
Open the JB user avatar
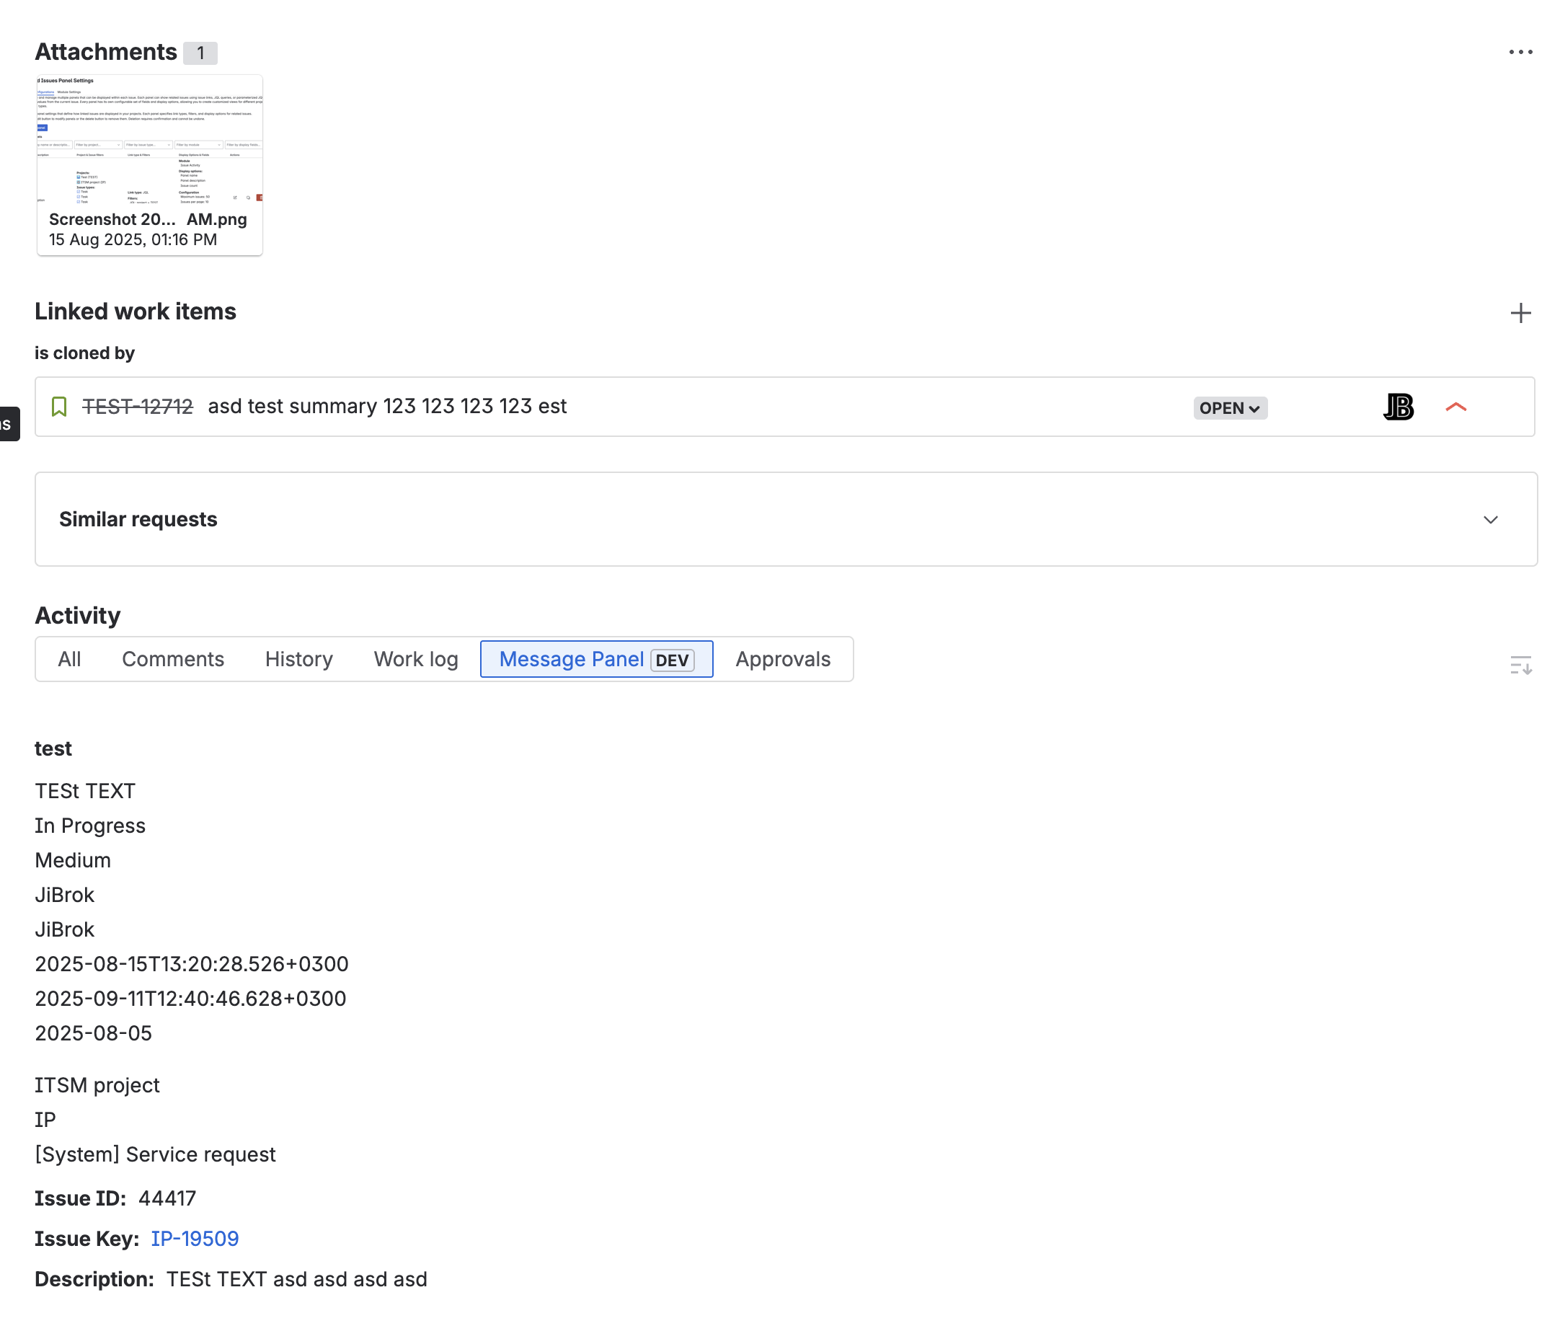(x=1397, y=407)
